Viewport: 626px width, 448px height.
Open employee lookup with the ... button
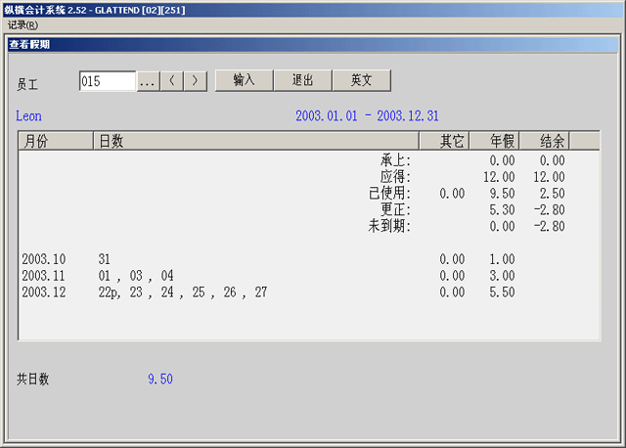[x=148, y=81]
